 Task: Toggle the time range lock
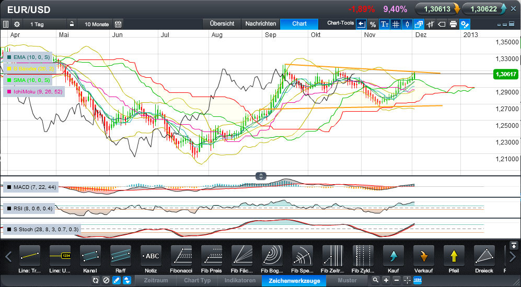[x=72, y=24]
